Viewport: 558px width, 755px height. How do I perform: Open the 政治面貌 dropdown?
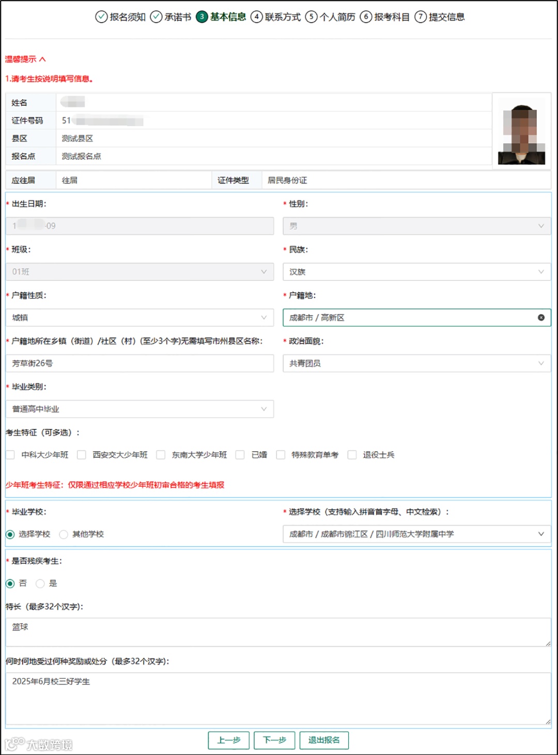[540, 363]
